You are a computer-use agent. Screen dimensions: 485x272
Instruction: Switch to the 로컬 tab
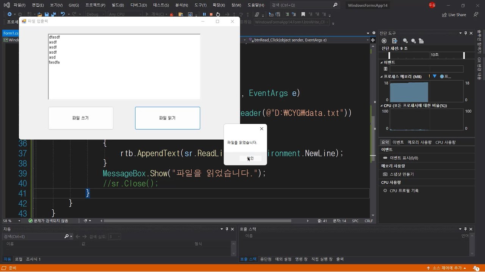[x=19, y=259]
